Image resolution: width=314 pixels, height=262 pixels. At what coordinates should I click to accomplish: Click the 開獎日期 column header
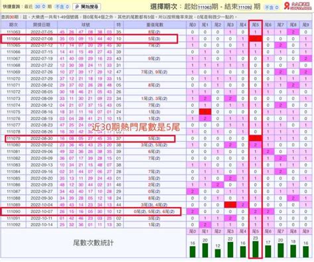pos(42,25)
